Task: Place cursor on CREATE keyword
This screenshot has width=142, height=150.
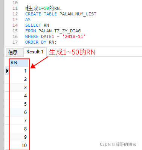Action: click(x=33, y=14)
